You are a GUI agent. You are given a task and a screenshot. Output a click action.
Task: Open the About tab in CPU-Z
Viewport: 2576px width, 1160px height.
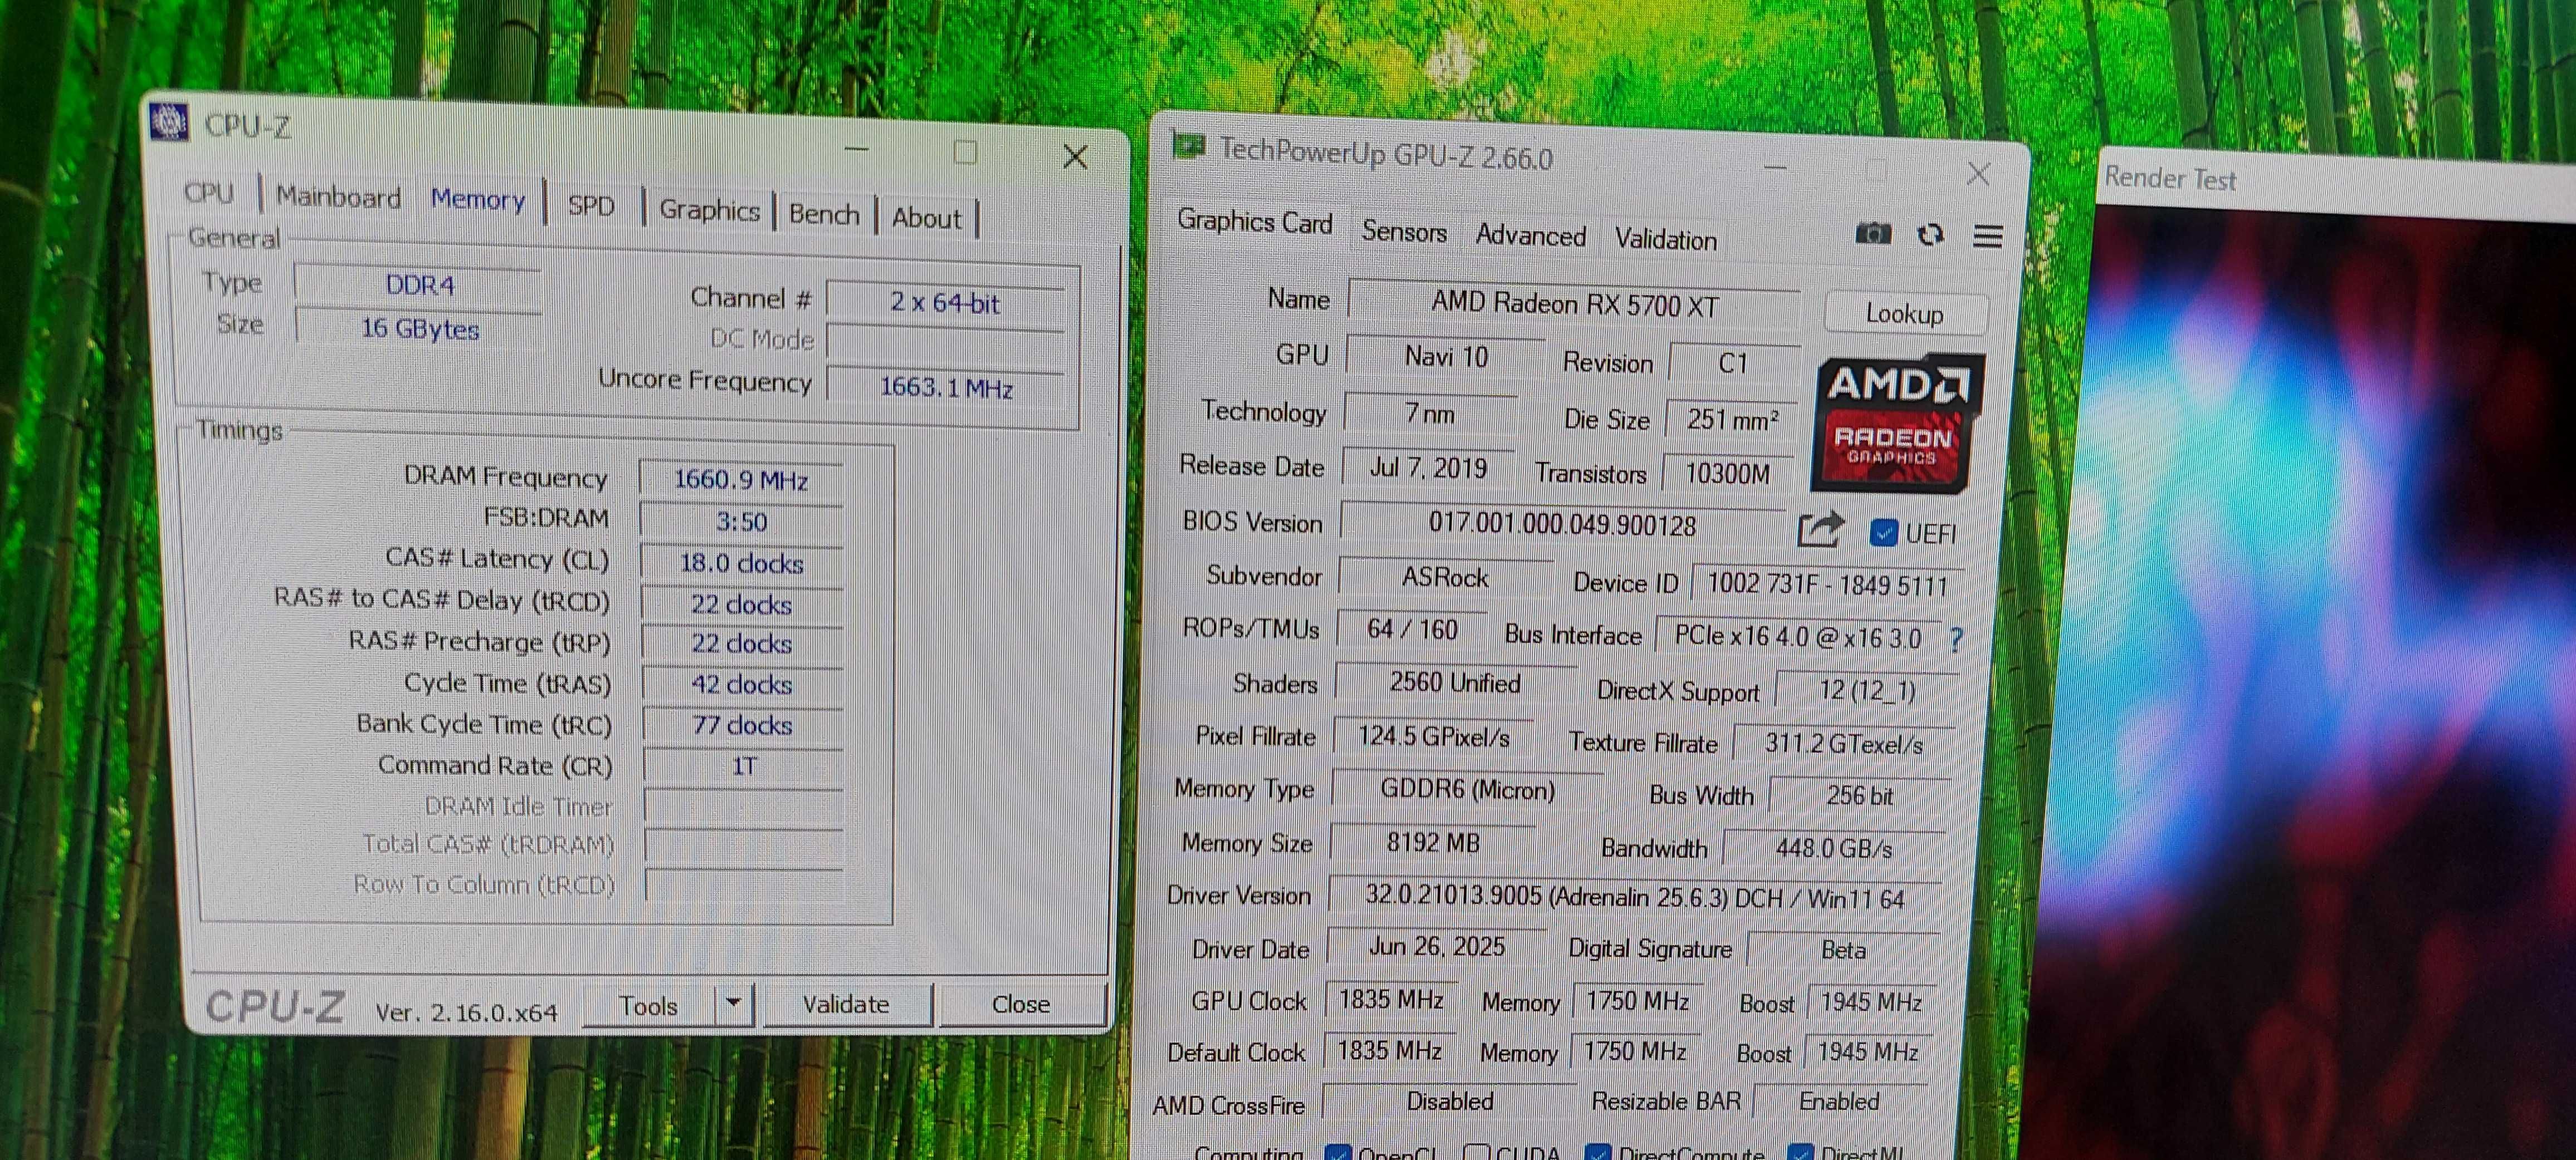[x=926, y=218]
